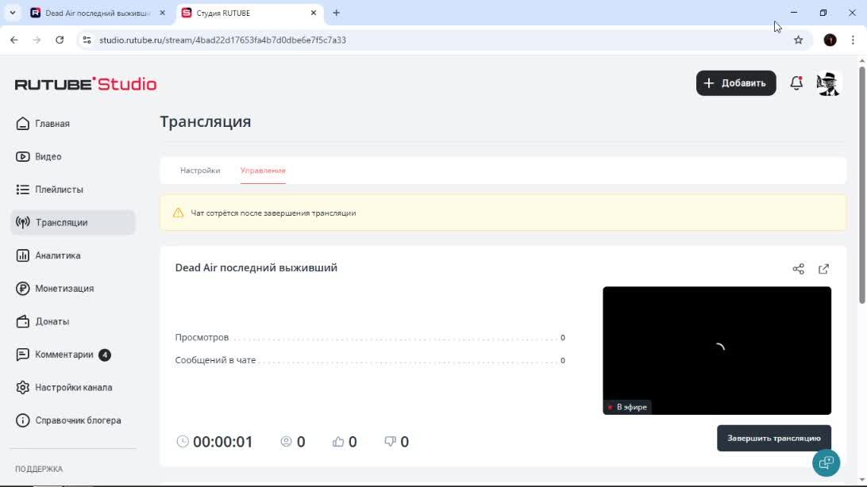Screen dimensions: 867x487
Task: Open Монетизация in the sidebar
Action: (x=72, y=288)
